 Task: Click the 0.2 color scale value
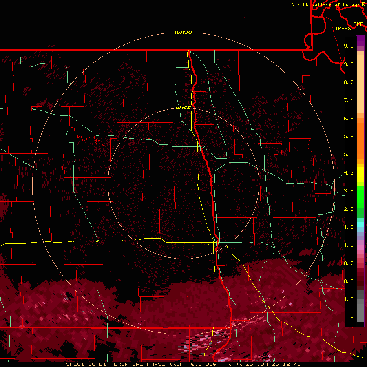point(349,263)
